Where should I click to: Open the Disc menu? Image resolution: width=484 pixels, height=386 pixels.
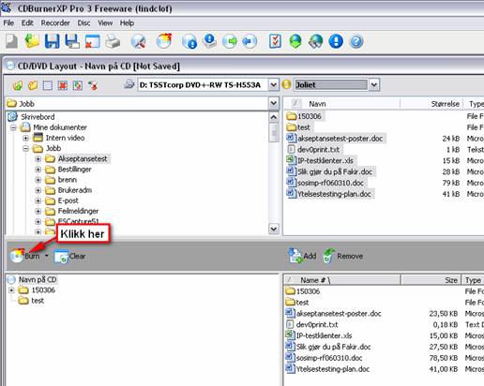tap(83, 23)
